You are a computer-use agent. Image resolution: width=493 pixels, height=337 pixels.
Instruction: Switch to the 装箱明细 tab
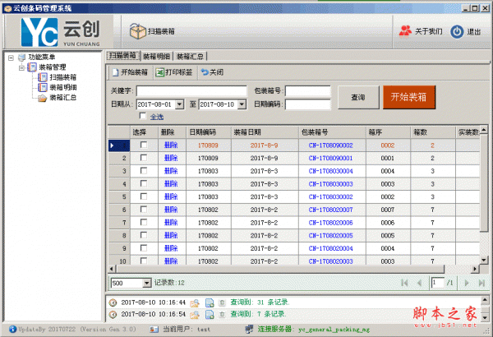coord(156,57)
